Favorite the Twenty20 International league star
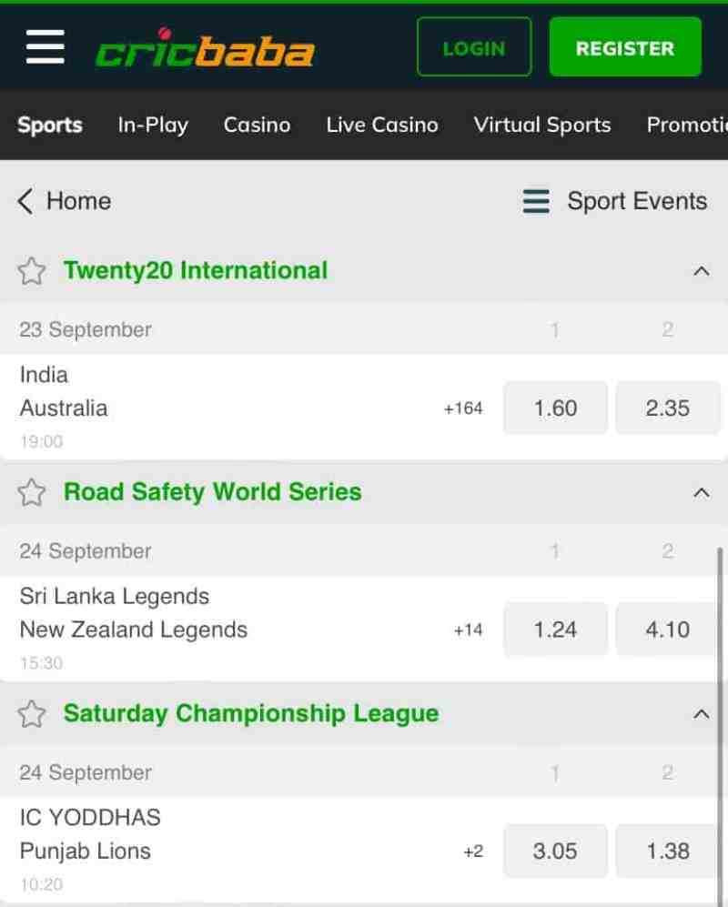Viewport: 728px width, 907px height. [x=31, y=271]
